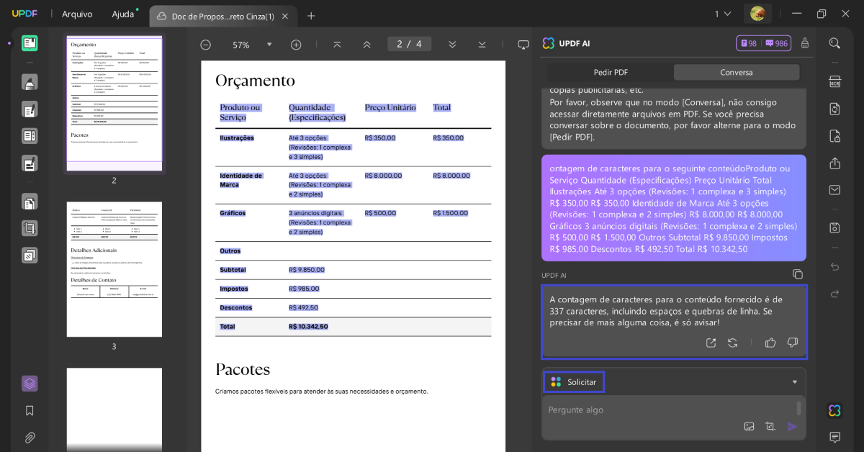This screenshot has width=864, height=452.
Task: Toggle the presentation slideshow mode
Action: [523, 45]
